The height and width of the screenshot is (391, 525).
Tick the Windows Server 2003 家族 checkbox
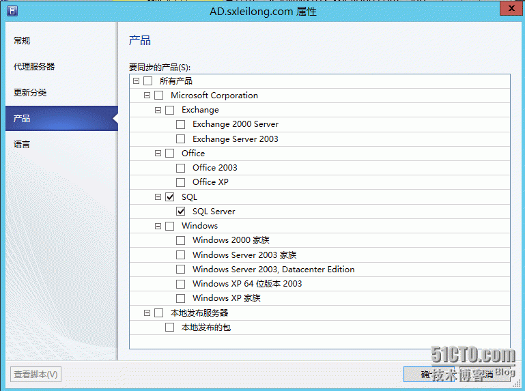pos(180,255)
